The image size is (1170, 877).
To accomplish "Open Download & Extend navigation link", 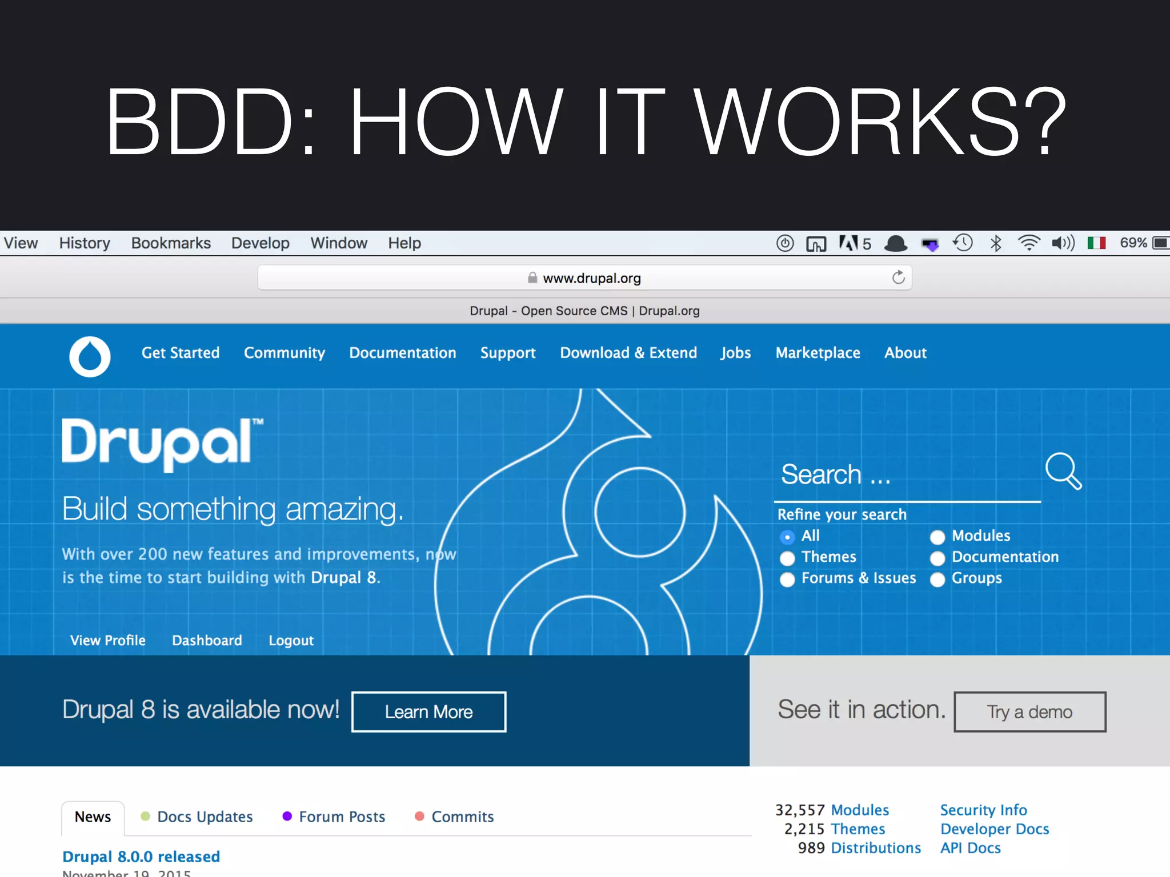I will [x=628, y=353].
